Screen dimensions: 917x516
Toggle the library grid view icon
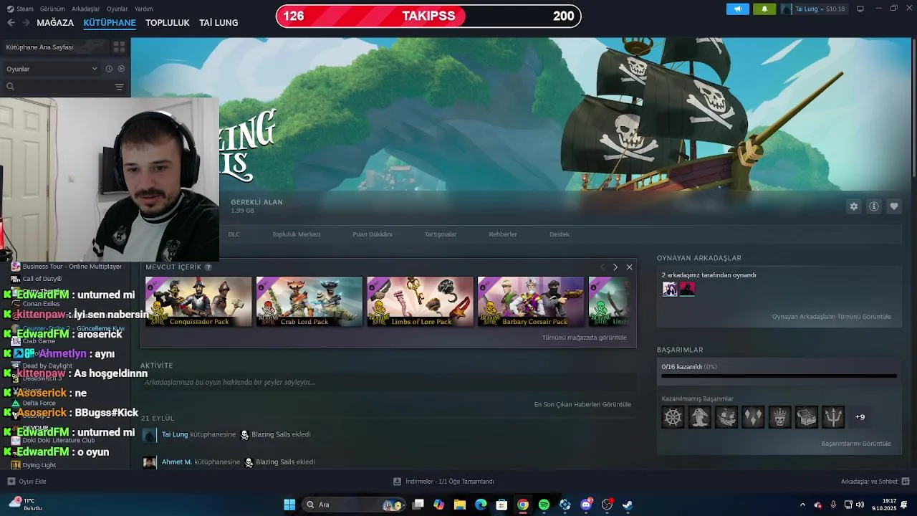click(119, 47)
